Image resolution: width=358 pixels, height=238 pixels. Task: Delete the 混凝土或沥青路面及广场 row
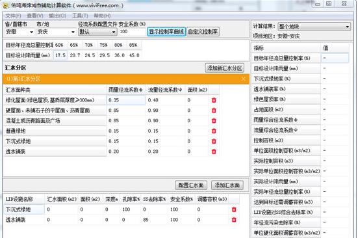point(214,120)
